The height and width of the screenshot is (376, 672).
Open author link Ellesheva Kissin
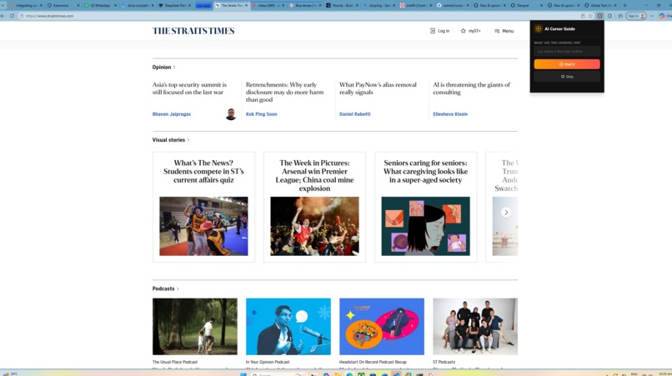coord(450,114)
